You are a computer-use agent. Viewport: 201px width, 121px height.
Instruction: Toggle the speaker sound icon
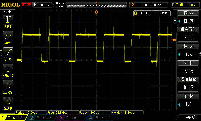tap(194, 117)
